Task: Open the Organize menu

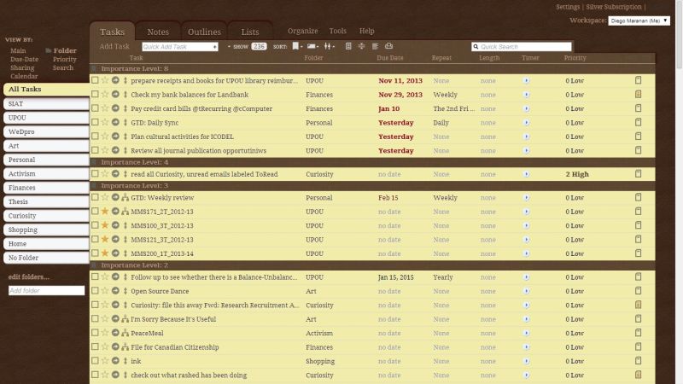Action: (302, 31)
